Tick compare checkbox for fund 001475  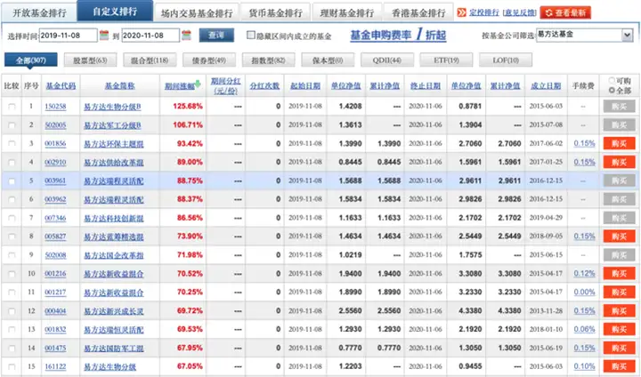[12, 348]
